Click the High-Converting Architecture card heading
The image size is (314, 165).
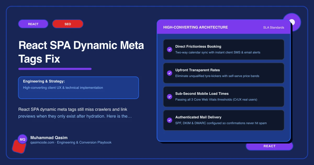coord(195,27)
